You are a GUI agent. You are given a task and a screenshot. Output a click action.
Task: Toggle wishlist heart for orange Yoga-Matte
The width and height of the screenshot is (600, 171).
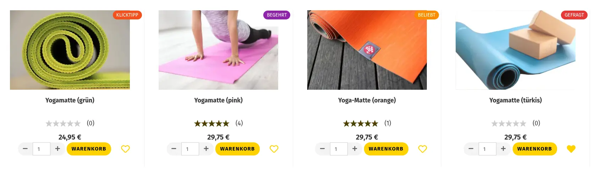[x=422, y=149]
